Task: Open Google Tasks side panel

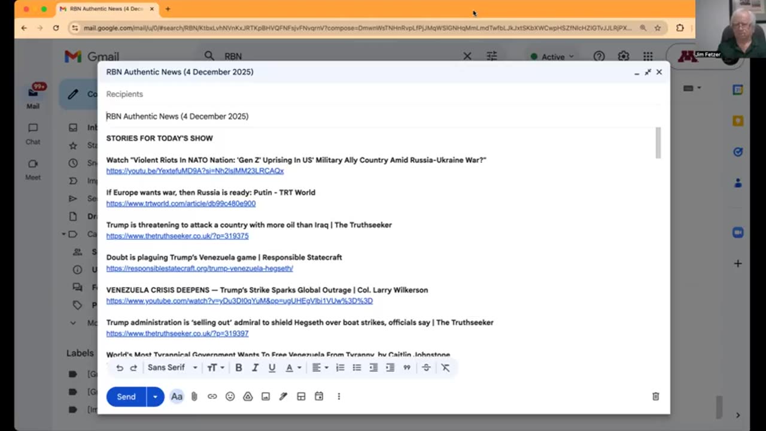Action: tap(738, 152)
